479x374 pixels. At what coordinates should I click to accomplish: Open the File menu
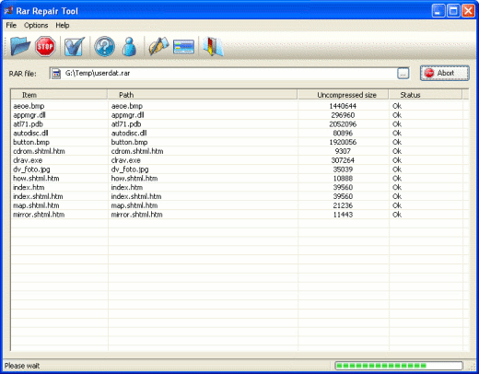point(11,25)
